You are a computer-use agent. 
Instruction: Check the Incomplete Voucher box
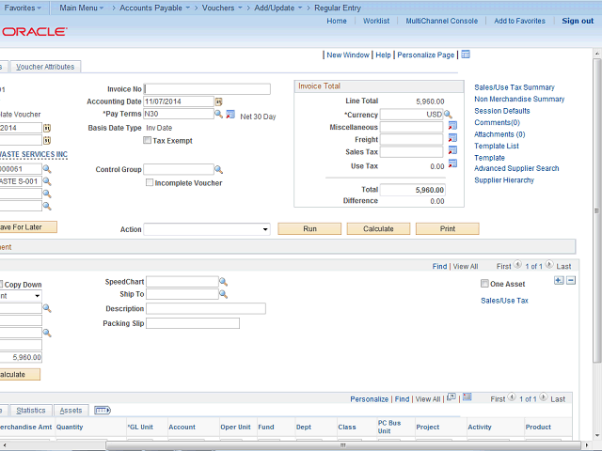click(150, 182)
